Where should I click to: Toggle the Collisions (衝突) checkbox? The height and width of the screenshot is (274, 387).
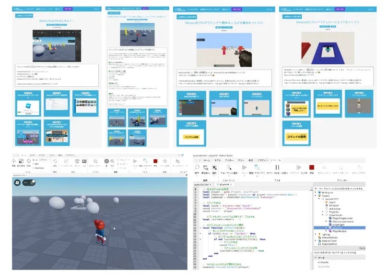(x=34, y=164)
